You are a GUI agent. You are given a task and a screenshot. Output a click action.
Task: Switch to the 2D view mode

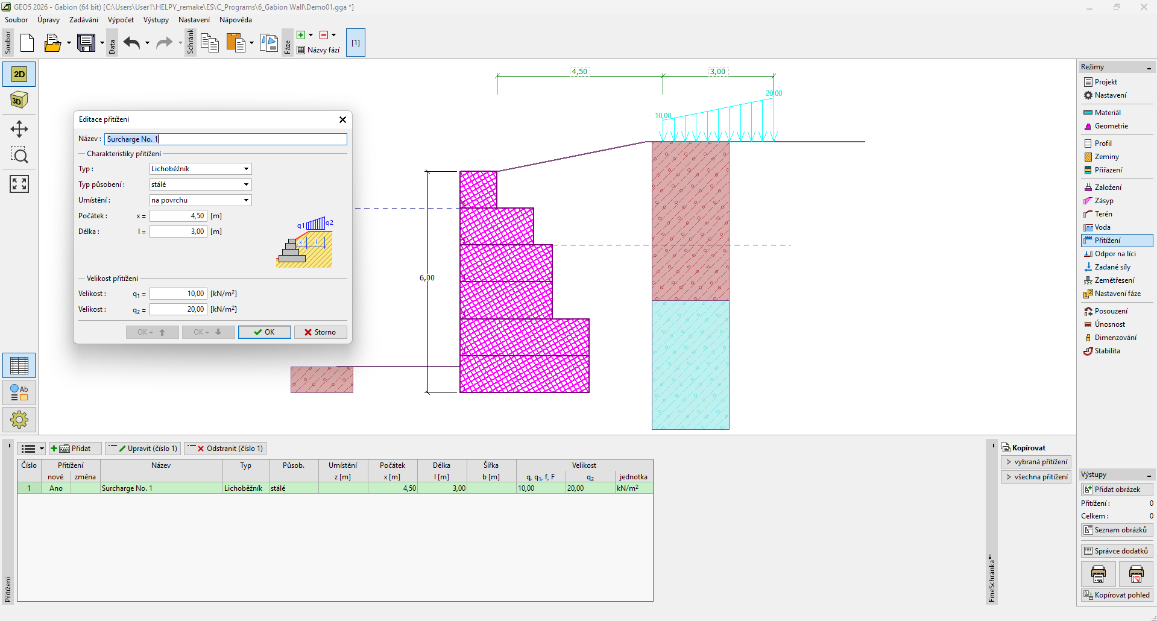[19, 74]
